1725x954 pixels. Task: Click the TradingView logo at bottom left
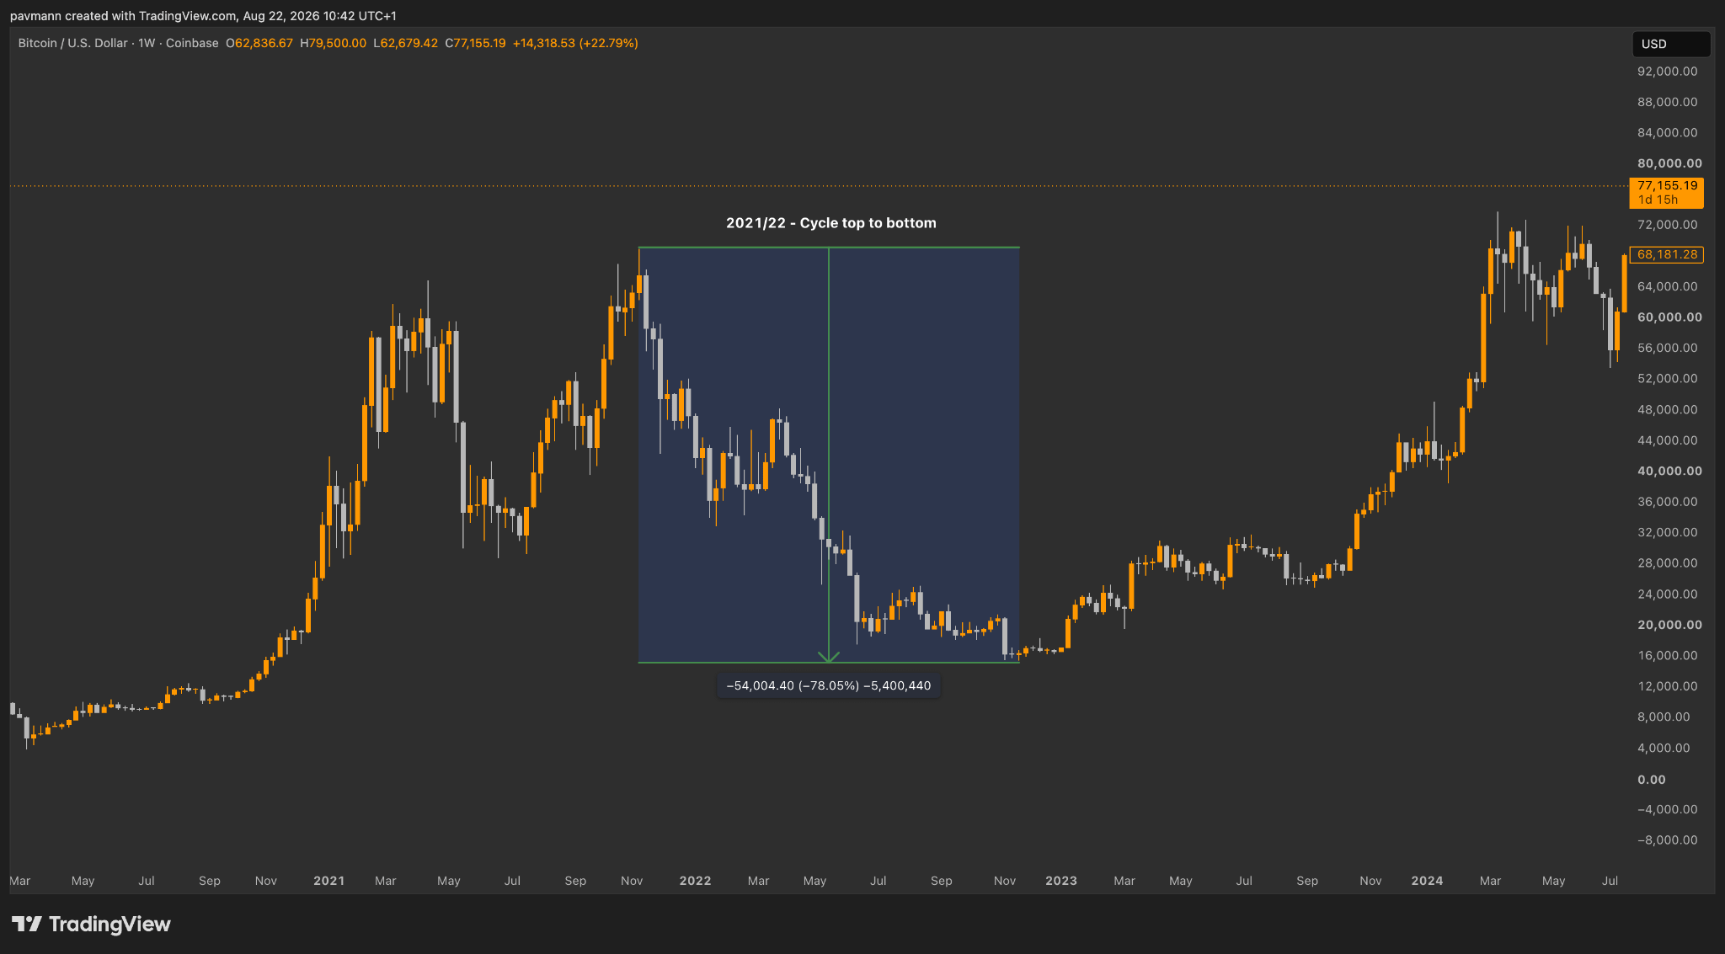[91, 924]
